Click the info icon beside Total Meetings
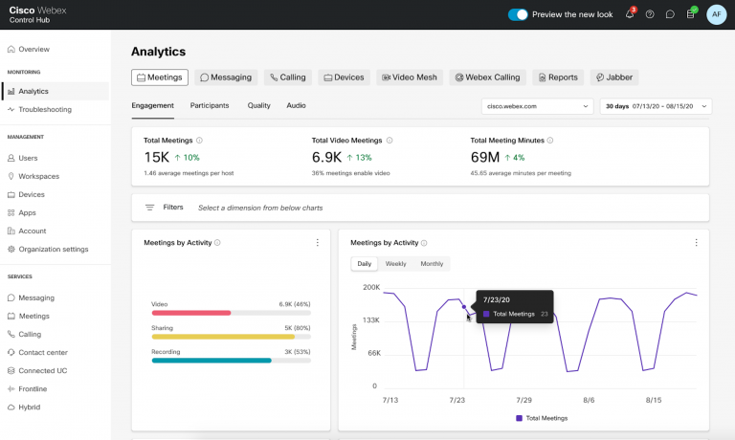This screenshot has width=735, height=440. 199,140
